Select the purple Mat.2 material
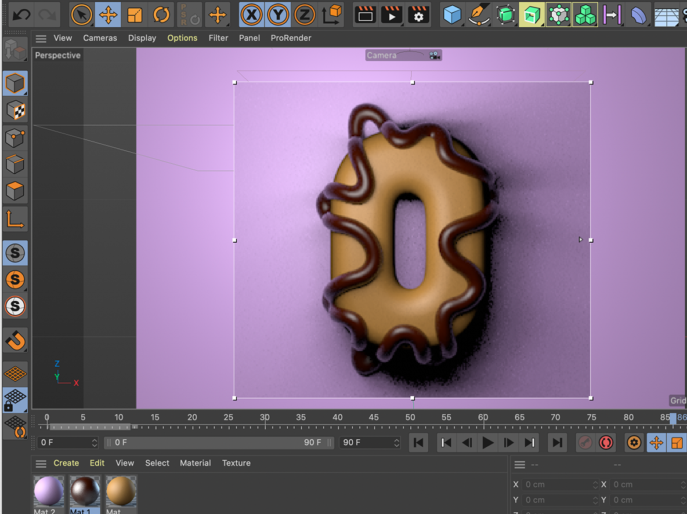Screen dimensions: 687x514 [x=48, y=494]
